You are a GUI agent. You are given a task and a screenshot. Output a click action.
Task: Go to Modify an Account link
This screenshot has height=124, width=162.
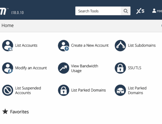click(x=31, y=68)
